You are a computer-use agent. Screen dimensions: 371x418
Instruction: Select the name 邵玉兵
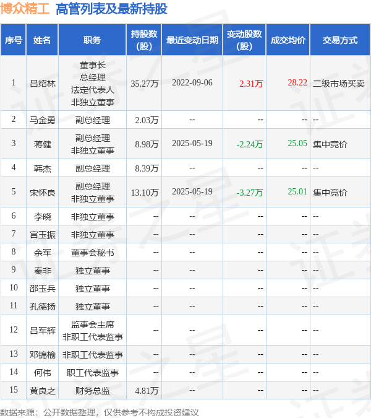(x=43, y=289)
